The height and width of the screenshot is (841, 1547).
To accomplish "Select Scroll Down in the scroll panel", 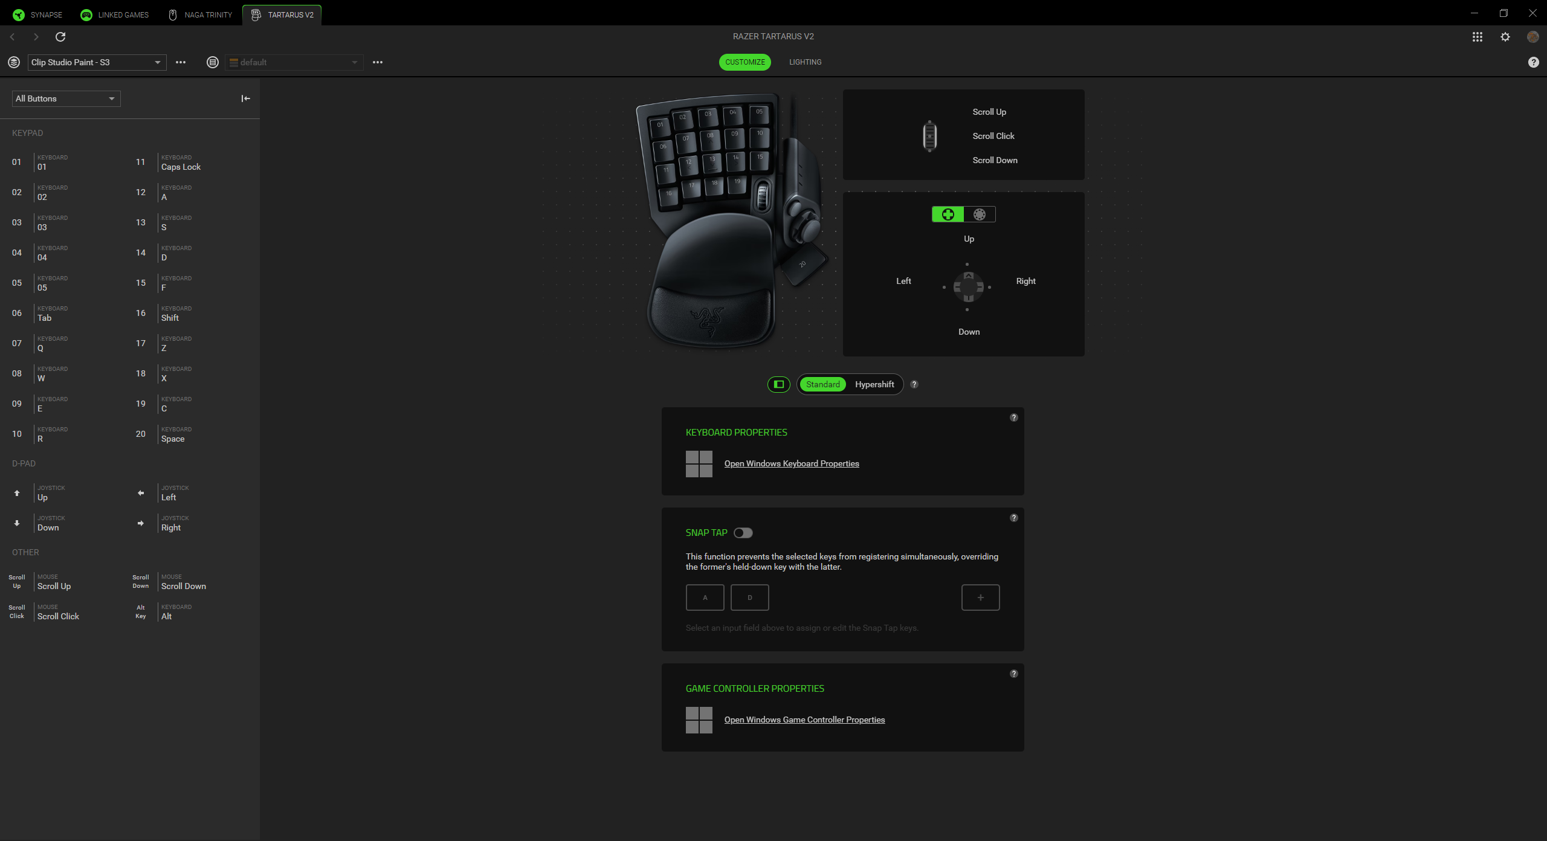I will [995, 160].
